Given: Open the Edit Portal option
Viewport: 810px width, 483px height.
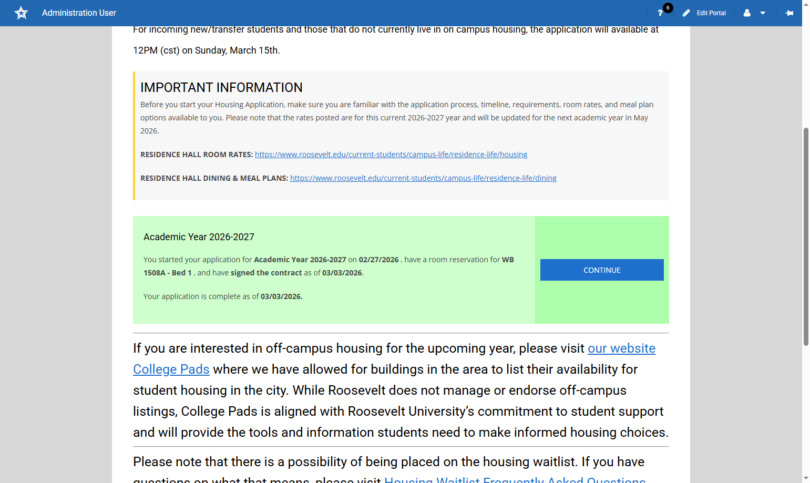Looking at the screenshot, I should (x=711, y=13).
